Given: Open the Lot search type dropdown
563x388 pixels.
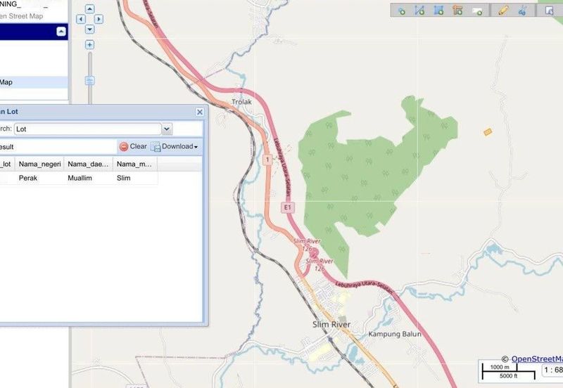Looking at the screenshot, I should pyautogui.click(x=167, y=129).
